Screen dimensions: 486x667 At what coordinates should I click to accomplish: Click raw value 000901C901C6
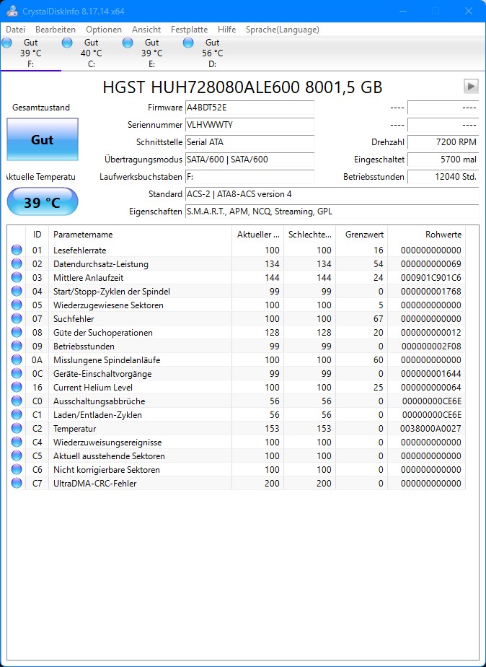click(430, 278)
